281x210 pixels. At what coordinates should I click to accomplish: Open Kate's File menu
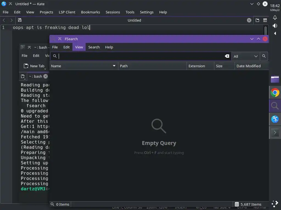pyautogui.click(x=5, y=12)
